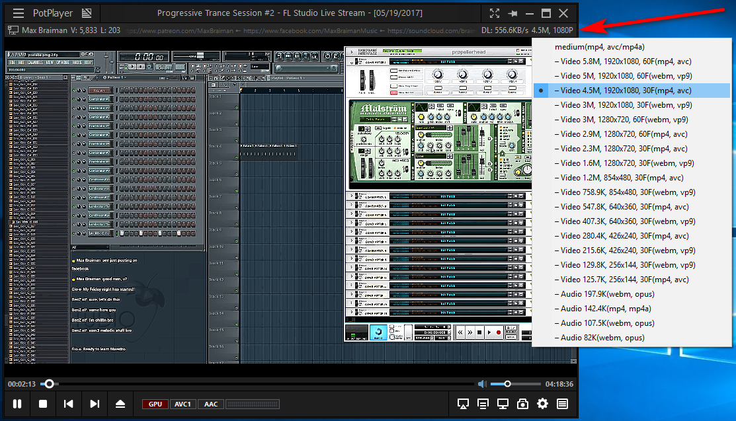Capture a screenshot with the camera icon
736x421 pixels.
pos(522,404)
